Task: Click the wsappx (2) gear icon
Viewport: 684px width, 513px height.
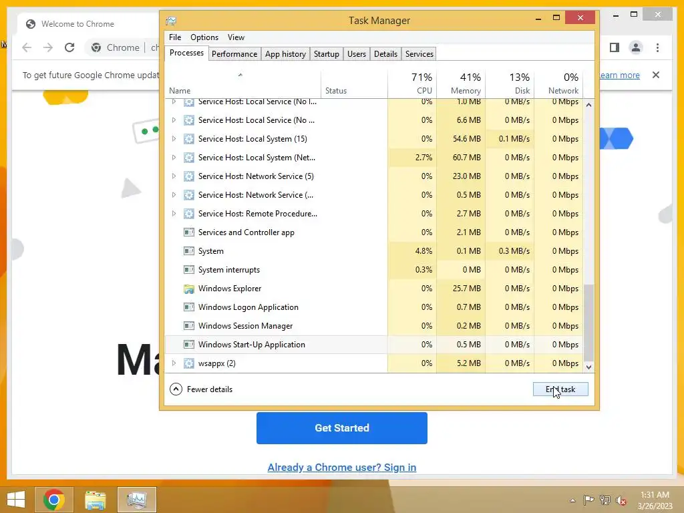Action: point(189,363)
